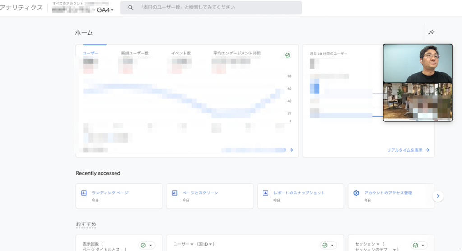Click the chart icon beside ランディング ページ
The width and height of the screenshot is (462, 251).
tap(83, 193)
